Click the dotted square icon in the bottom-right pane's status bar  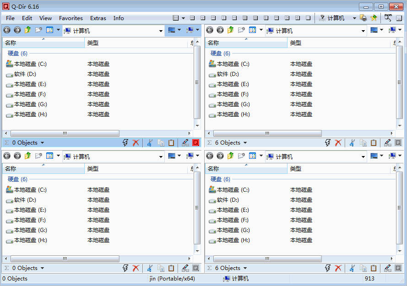(x=398, y=268)
